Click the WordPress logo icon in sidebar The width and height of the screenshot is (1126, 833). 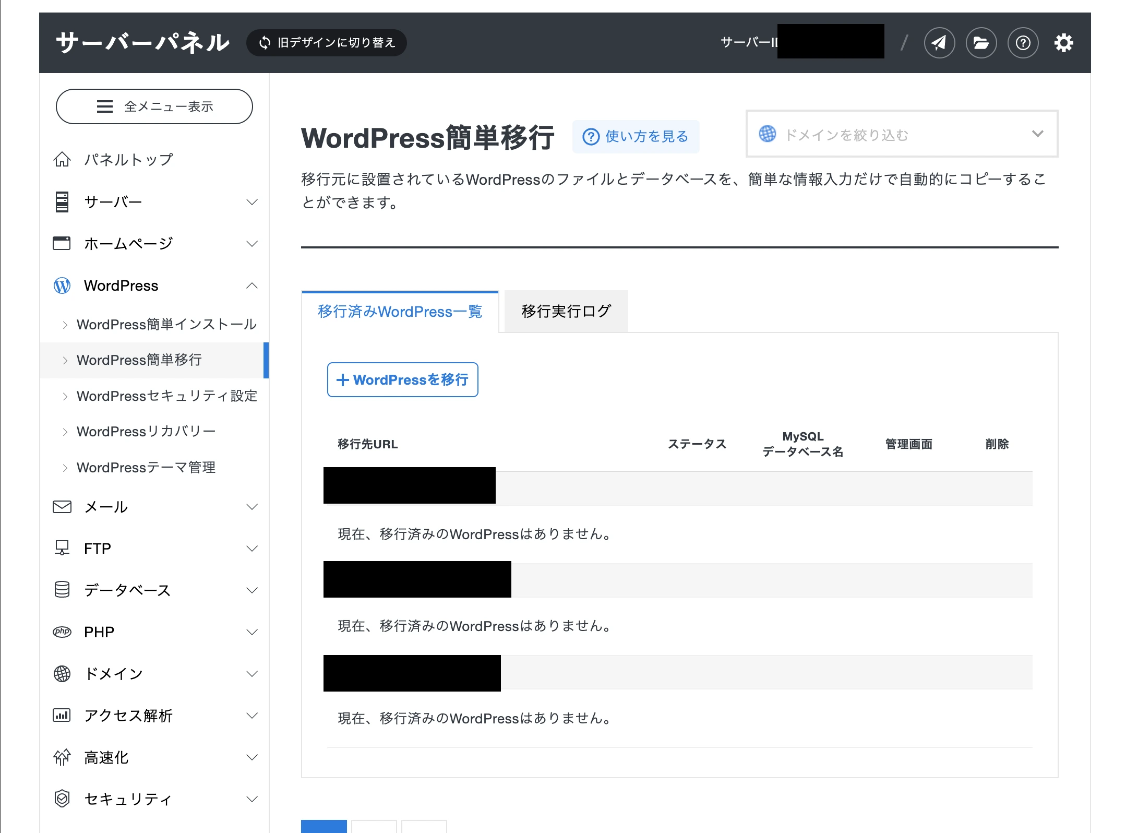62,285
